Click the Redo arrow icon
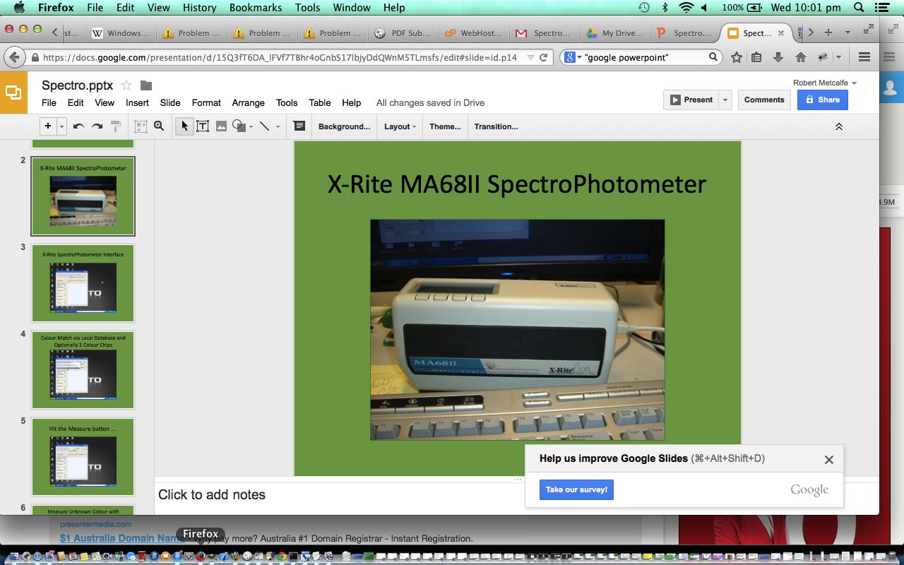Image resolution: width=904 pixels, height=565 pixels. 97,126
